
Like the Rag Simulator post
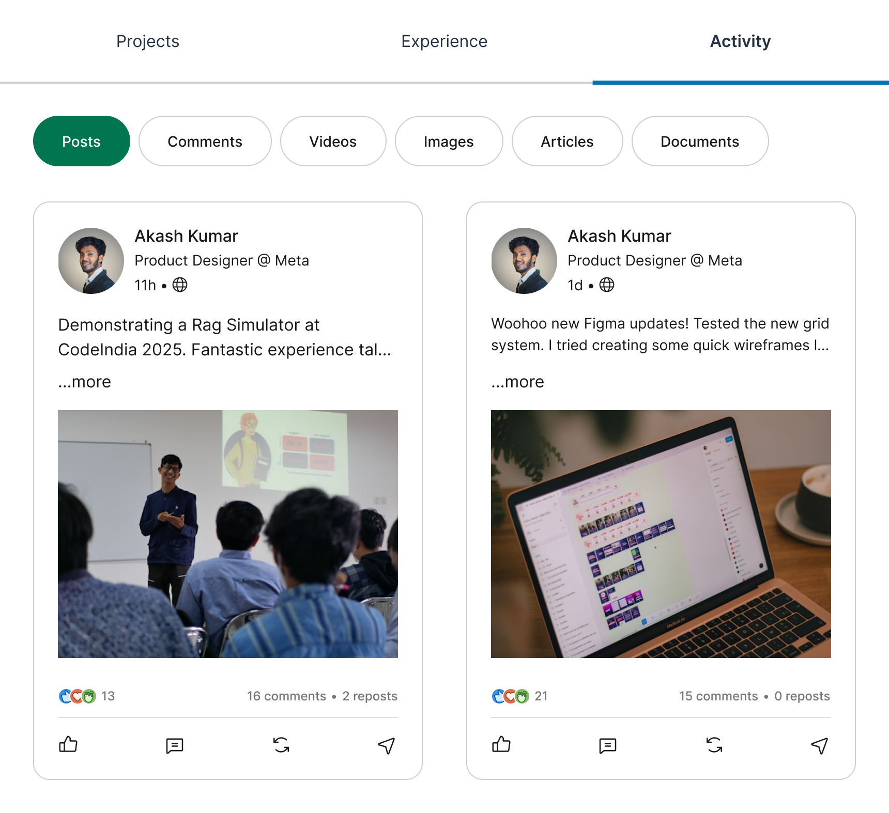click(68, 745)
